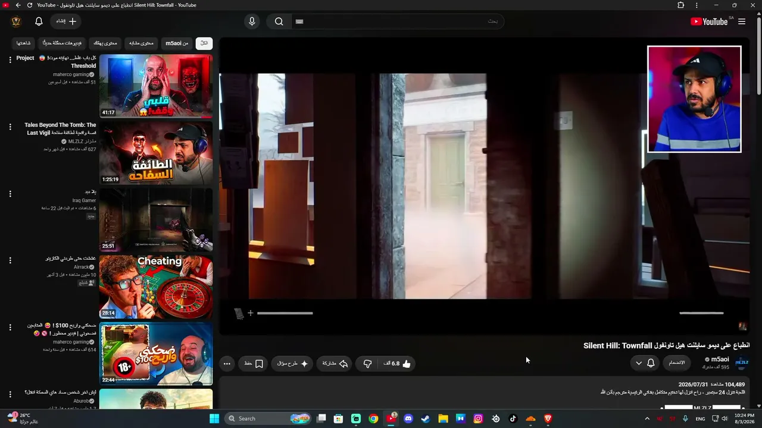This screenshot has height=428, width=762.
Task: Focus the YouTube search field
Action: click(x=396, y=21)
